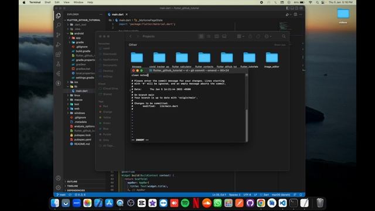Open Terminal from the dock
The image size is (375, 211).
[x=294, y=203]
